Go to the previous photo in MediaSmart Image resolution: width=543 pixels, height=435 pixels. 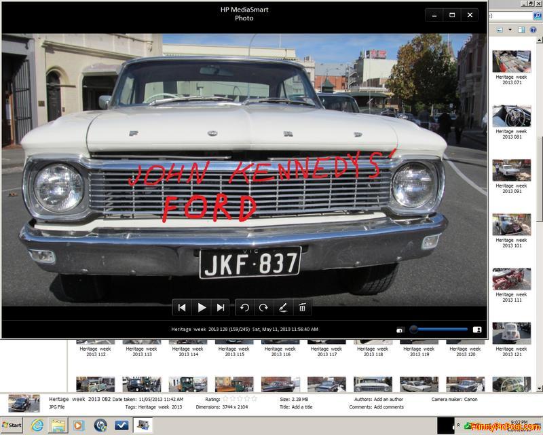coord(182,307)
